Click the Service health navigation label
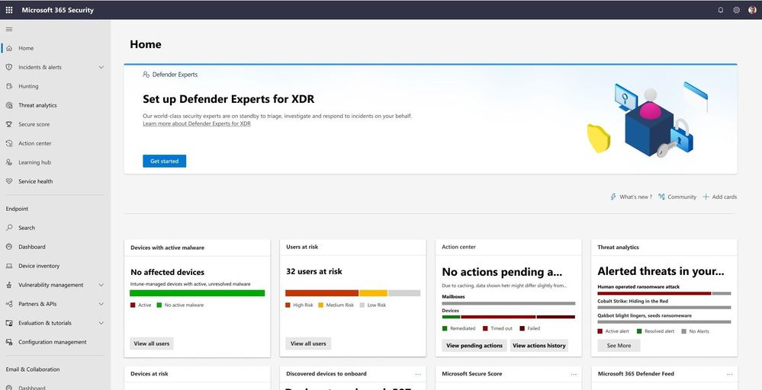The height and width of the screenshot is (390, 762). [x=36, y=181]
